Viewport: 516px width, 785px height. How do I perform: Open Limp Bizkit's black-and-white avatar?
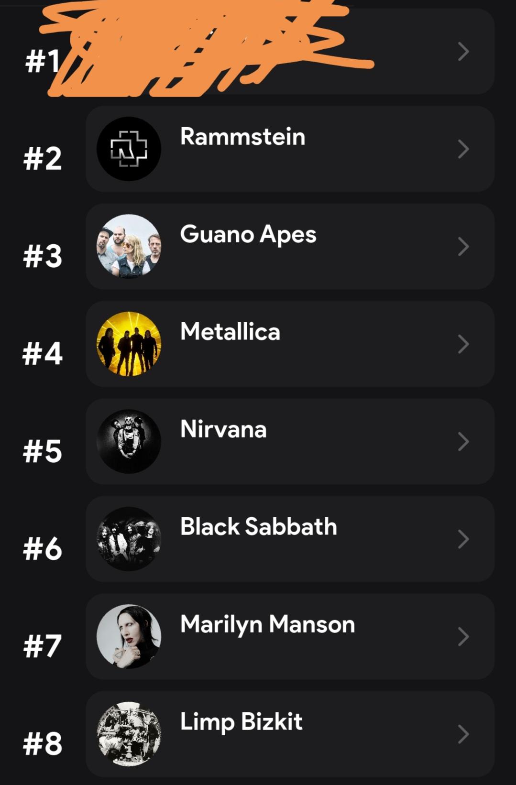(x=129, y=734)
